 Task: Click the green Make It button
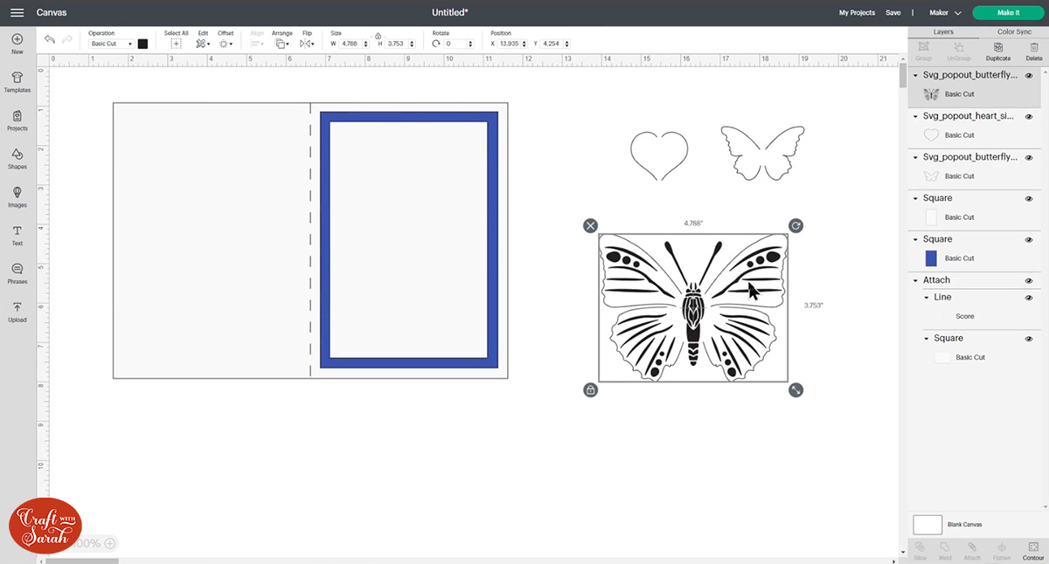(x=1007, y=12)
